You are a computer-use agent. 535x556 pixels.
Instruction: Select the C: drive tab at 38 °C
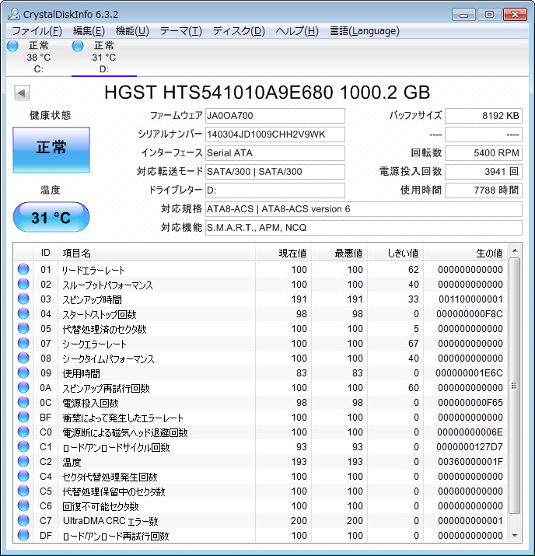pos(38,58)
